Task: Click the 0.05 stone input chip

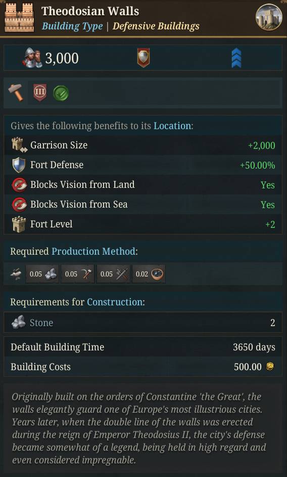Action: 42,274
